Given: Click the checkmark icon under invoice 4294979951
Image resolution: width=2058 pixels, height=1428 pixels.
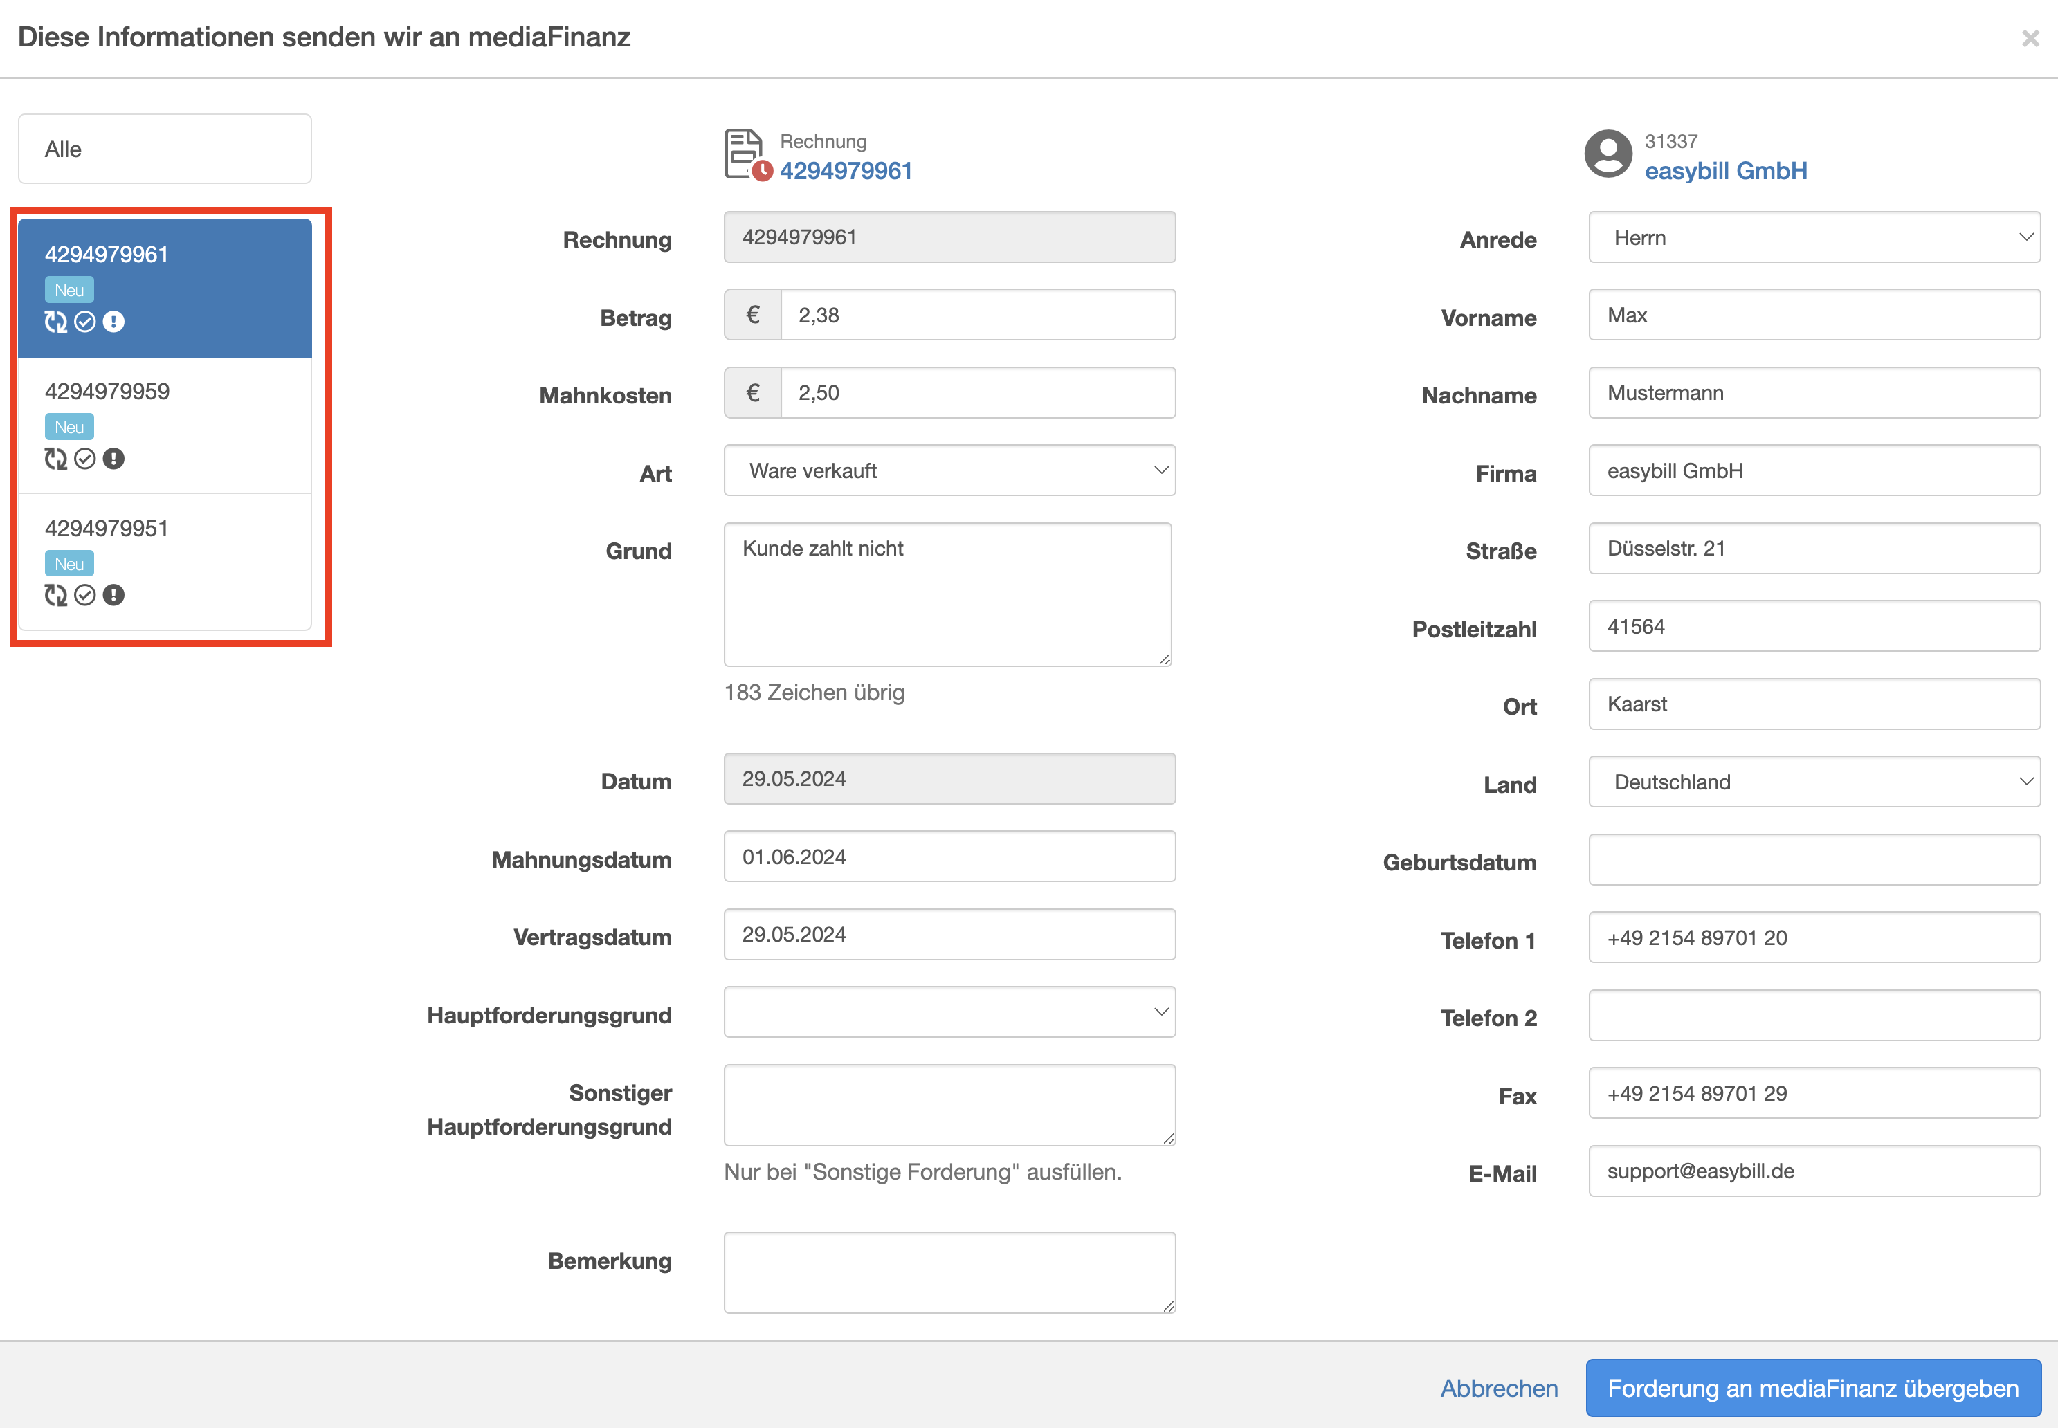Looking at the screenshot, I should click(85, 595).
